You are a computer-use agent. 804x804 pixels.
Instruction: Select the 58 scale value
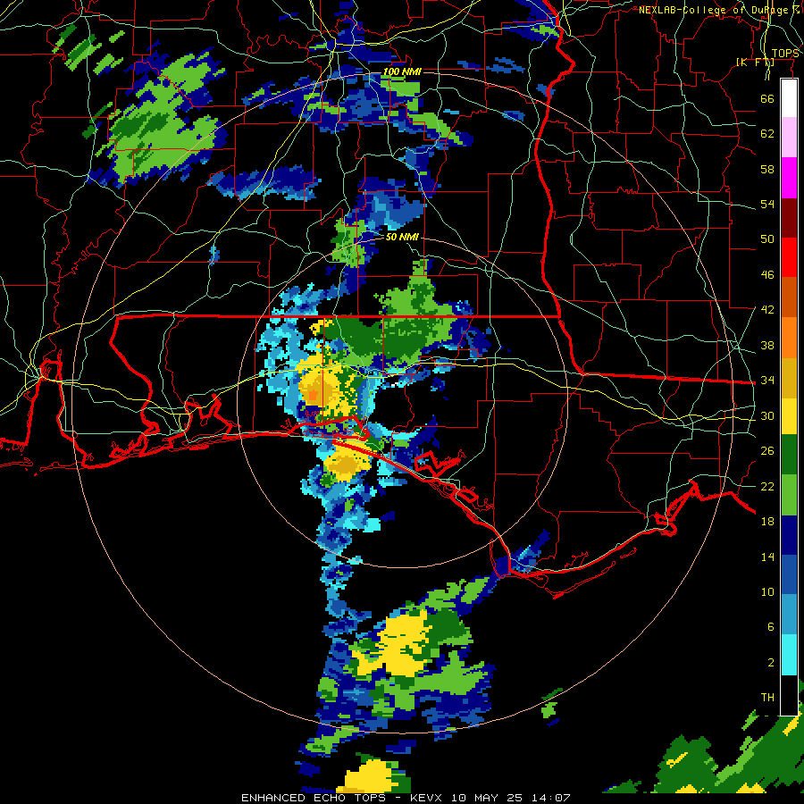[x=767, y=169]
